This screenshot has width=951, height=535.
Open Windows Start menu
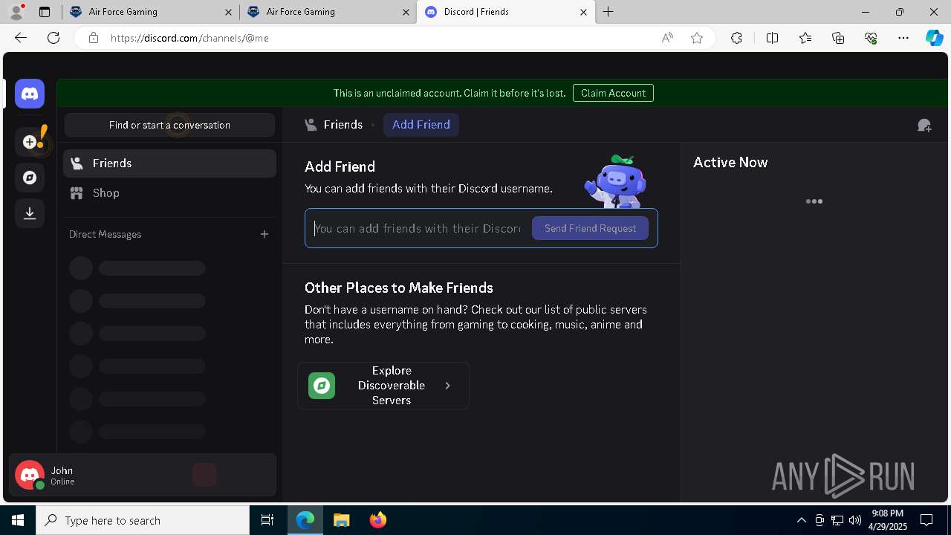pos(18,520)
